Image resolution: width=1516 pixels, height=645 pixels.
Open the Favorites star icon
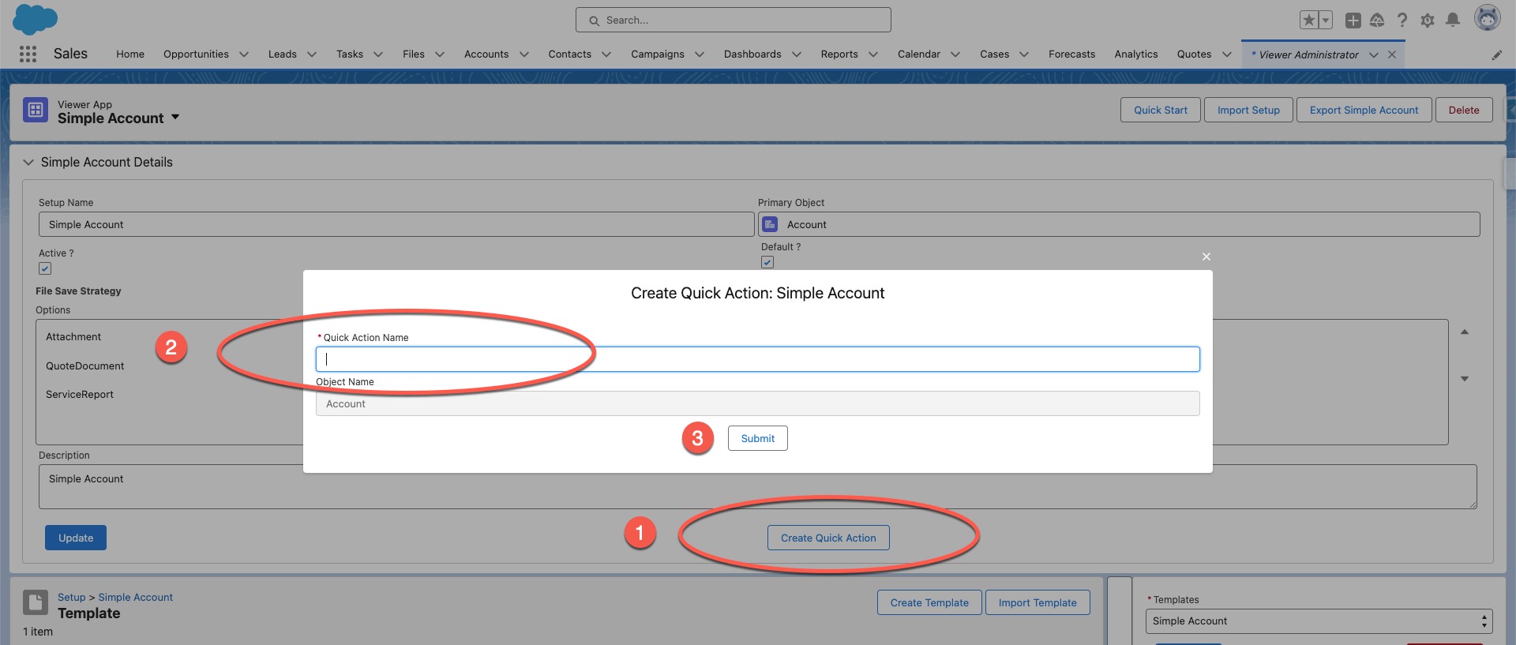[x=1309, y=21]
